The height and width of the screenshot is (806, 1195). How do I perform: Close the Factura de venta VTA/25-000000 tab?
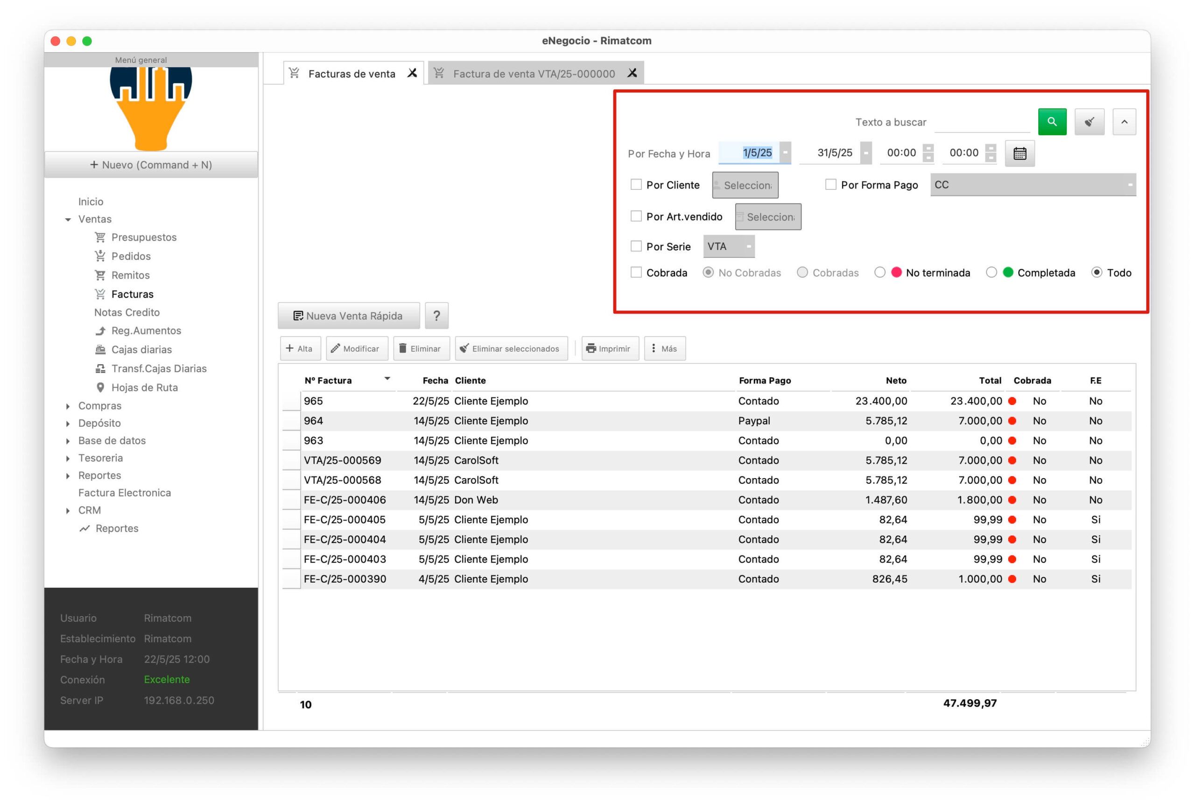[x=632, y=73]
